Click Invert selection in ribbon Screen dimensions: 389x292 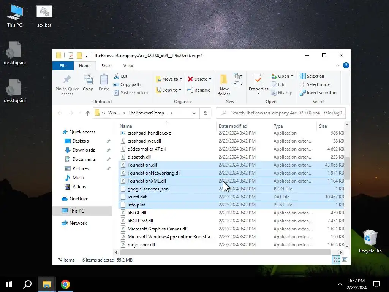pos(318,93)
